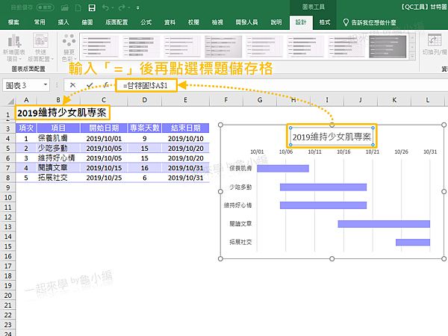This screenshot has width=448, height=336.
Task: Select the fourth gray chart style thumbnail
Action: 223,46
